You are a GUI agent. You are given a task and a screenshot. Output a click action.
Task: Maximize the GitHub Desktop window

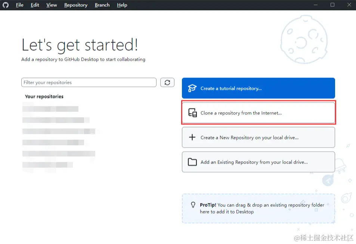pyautogui.click(x=332, y=5)
